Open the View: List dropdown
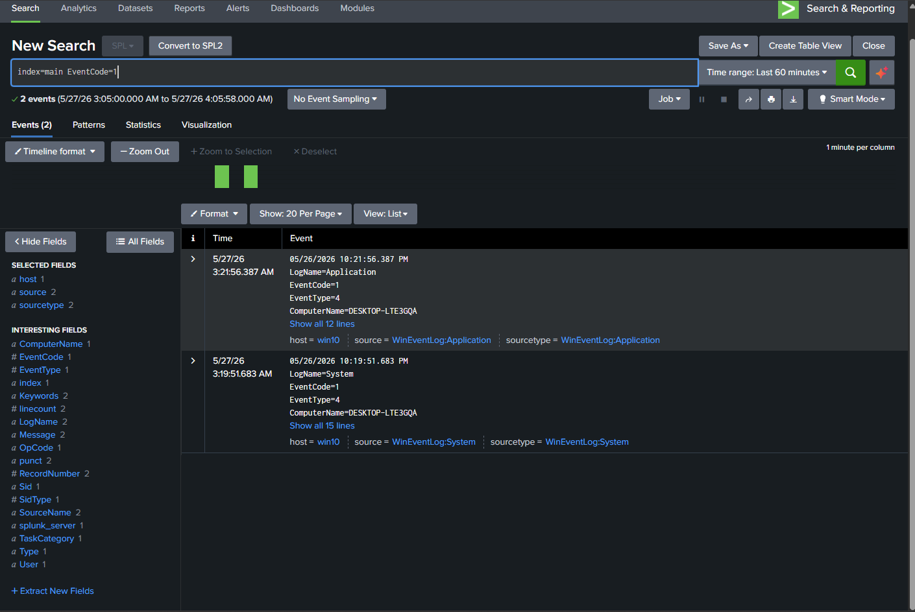This screenshot has height=612, width=915. (385, 214)
